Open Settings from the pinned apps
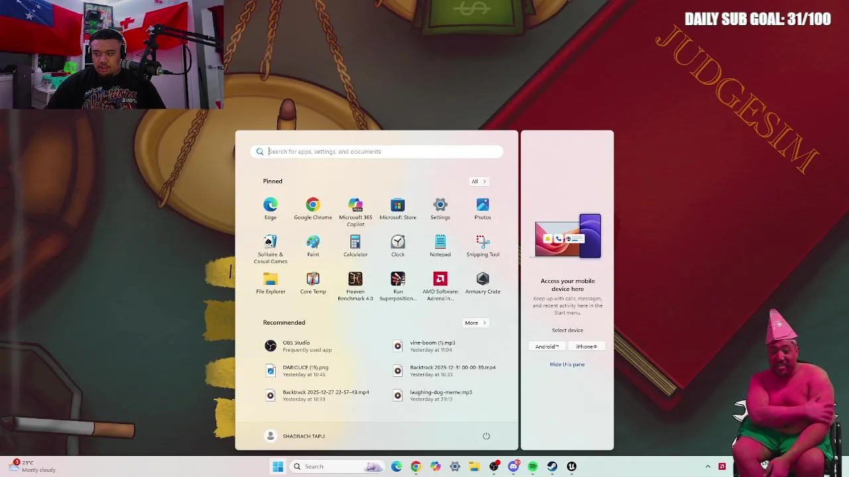The height and width of the screenshot is (477, 849). (x=440, y=209)
